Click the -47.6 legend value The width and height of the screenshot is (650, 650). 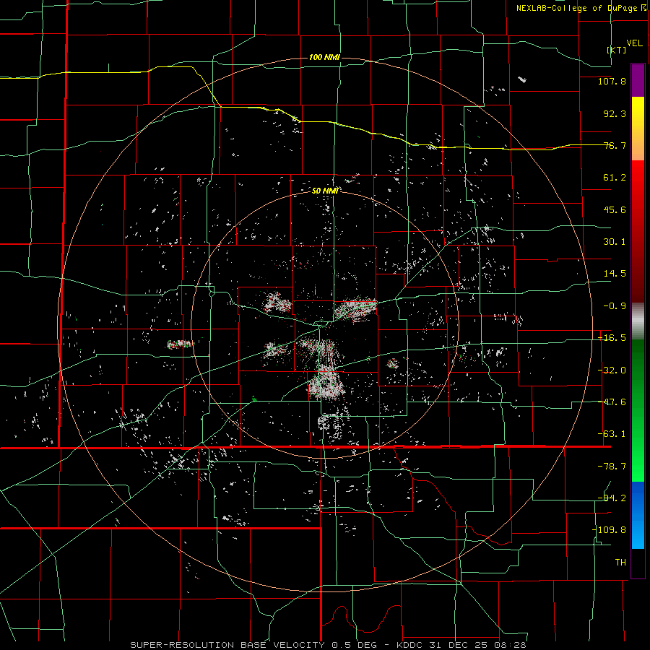612,402
